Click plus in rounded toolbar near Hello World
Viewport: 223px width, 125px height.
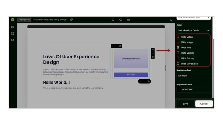(140, 81)
